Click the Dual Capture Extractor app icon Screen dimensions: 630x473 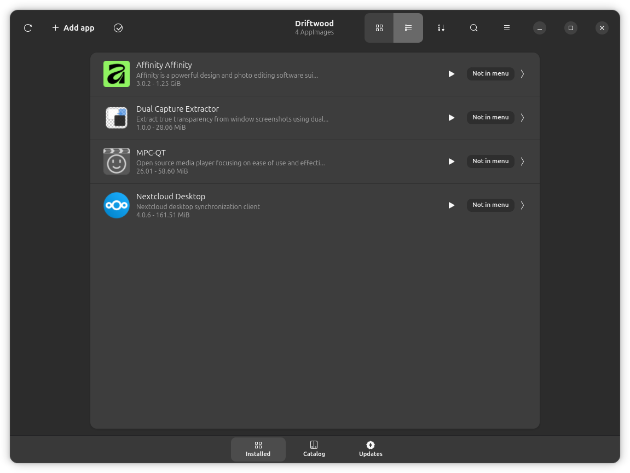[x=117, y=118]
